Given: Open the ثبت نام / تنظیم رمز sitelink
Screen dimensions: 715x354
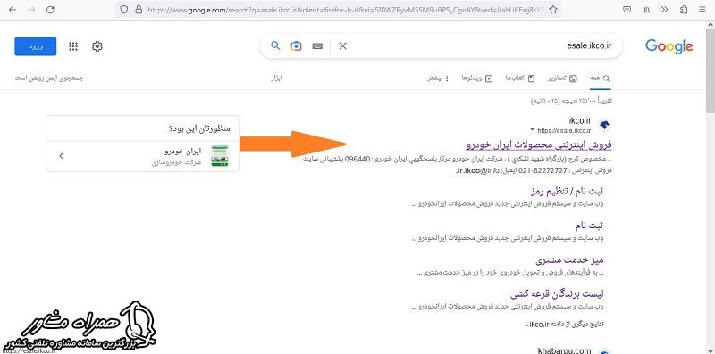Looking at the screenshot, I should pyautogui.click(x=568, y=191).
